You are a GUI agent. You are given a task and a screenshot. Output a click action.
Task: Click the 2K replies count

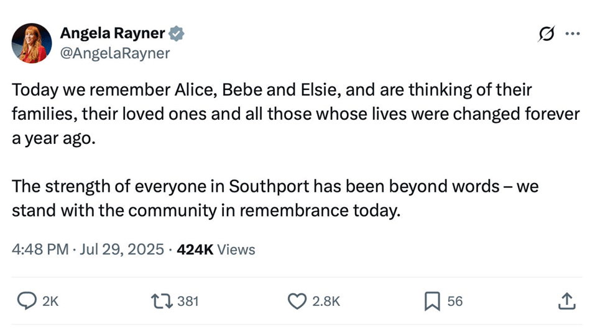pyautogui.click(x=50, y=302)
